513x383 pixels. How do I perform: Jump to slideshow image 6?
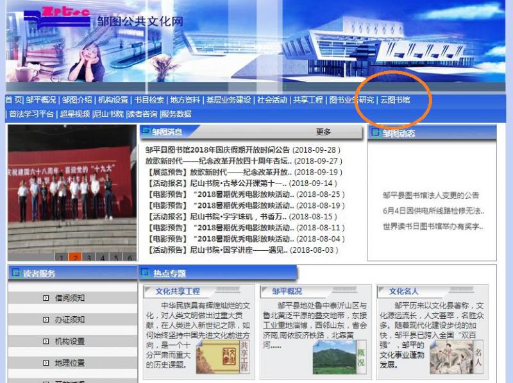tap(130, 258)
